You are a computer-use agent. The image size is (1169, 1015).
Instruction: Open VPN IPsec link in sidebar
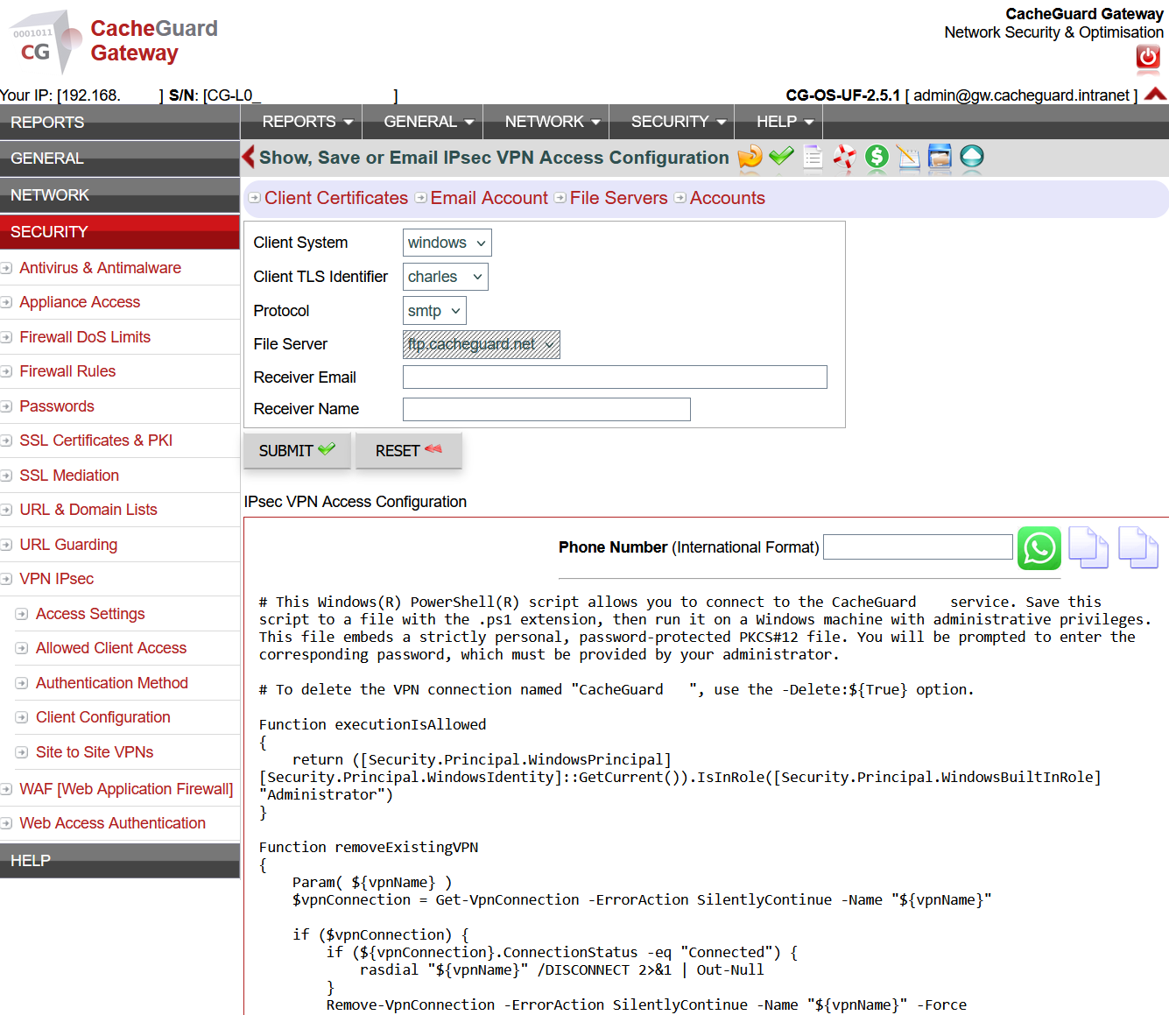click(57, 579)
